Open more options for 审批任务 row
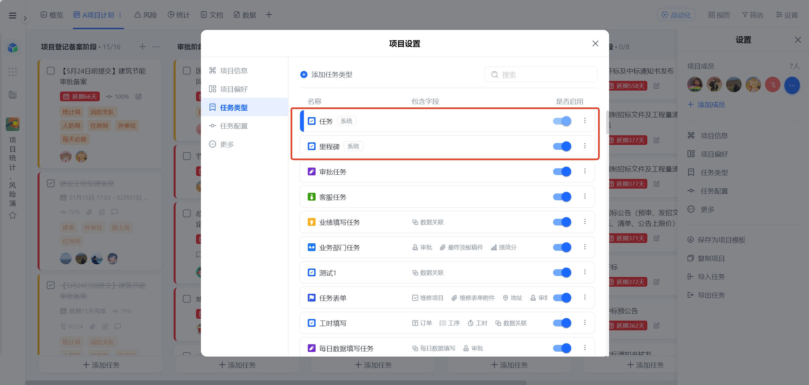This screenshot has width=809, height=385. pyautogui.click(x=585, y=171)
